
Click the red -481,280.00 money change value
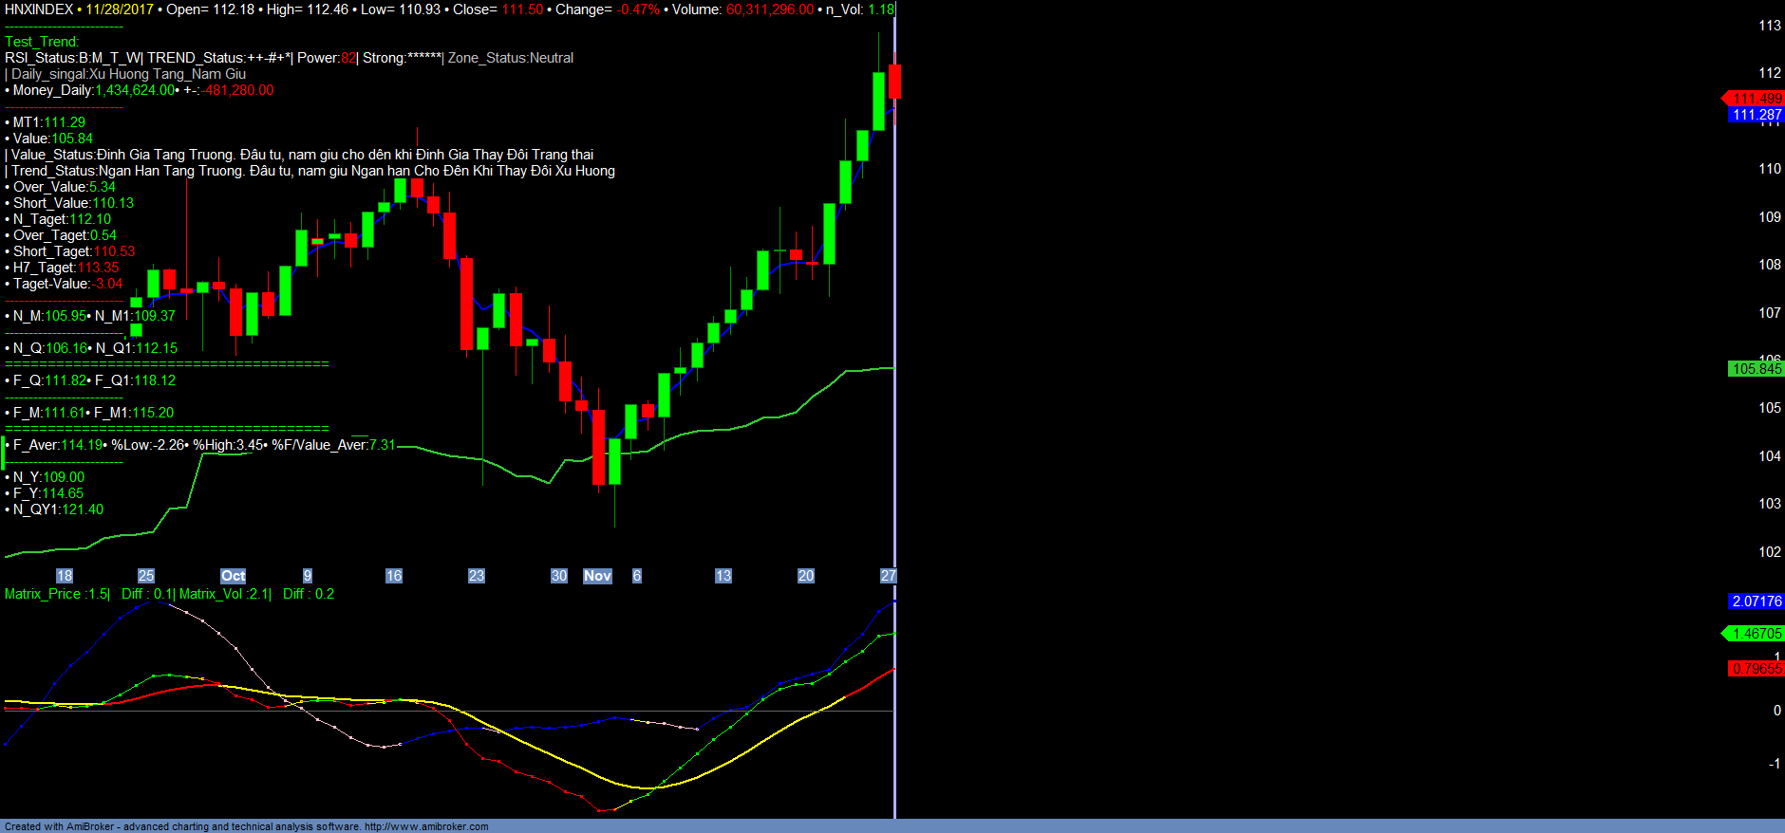[x=238, y=90]
